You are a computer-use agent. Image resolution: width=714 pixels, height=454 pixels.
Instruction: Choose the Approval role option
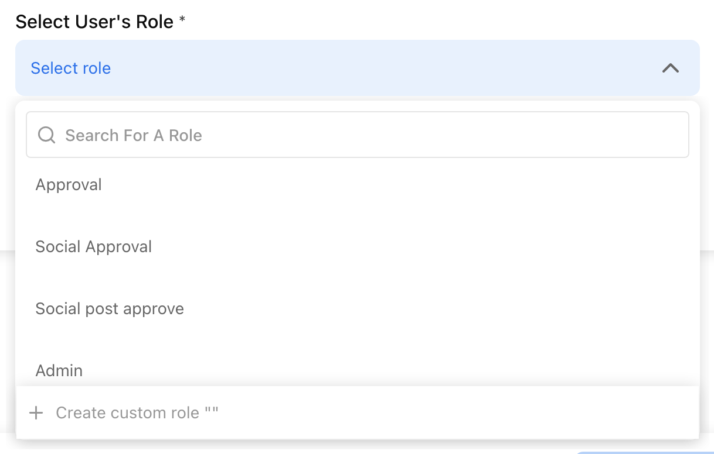point(69,185)
